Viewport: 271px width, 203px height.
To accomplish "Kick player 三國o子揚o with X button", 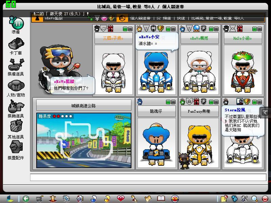I will pyautogui.click(x=130, y=29).
